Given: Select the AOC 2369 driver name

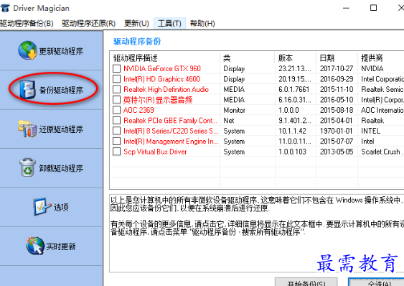Looking at the screenshot, I should coord(138,110).
